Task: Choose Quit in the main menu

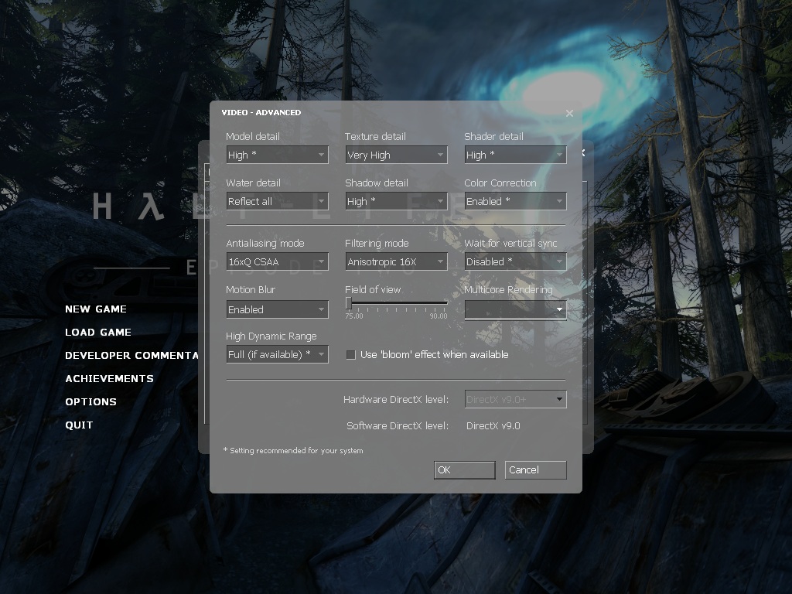Action: pos(79,425)
